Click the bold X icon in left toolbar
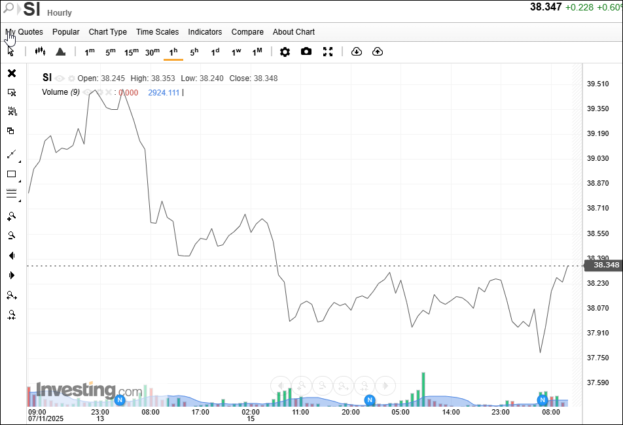The width and height of the screenshot is (623, 425). coord(12,73)
